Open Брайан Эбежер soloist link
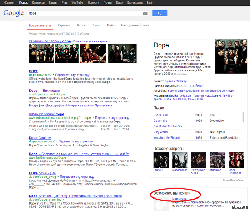Screen dimensions: 250x211 tap(176, 81)
